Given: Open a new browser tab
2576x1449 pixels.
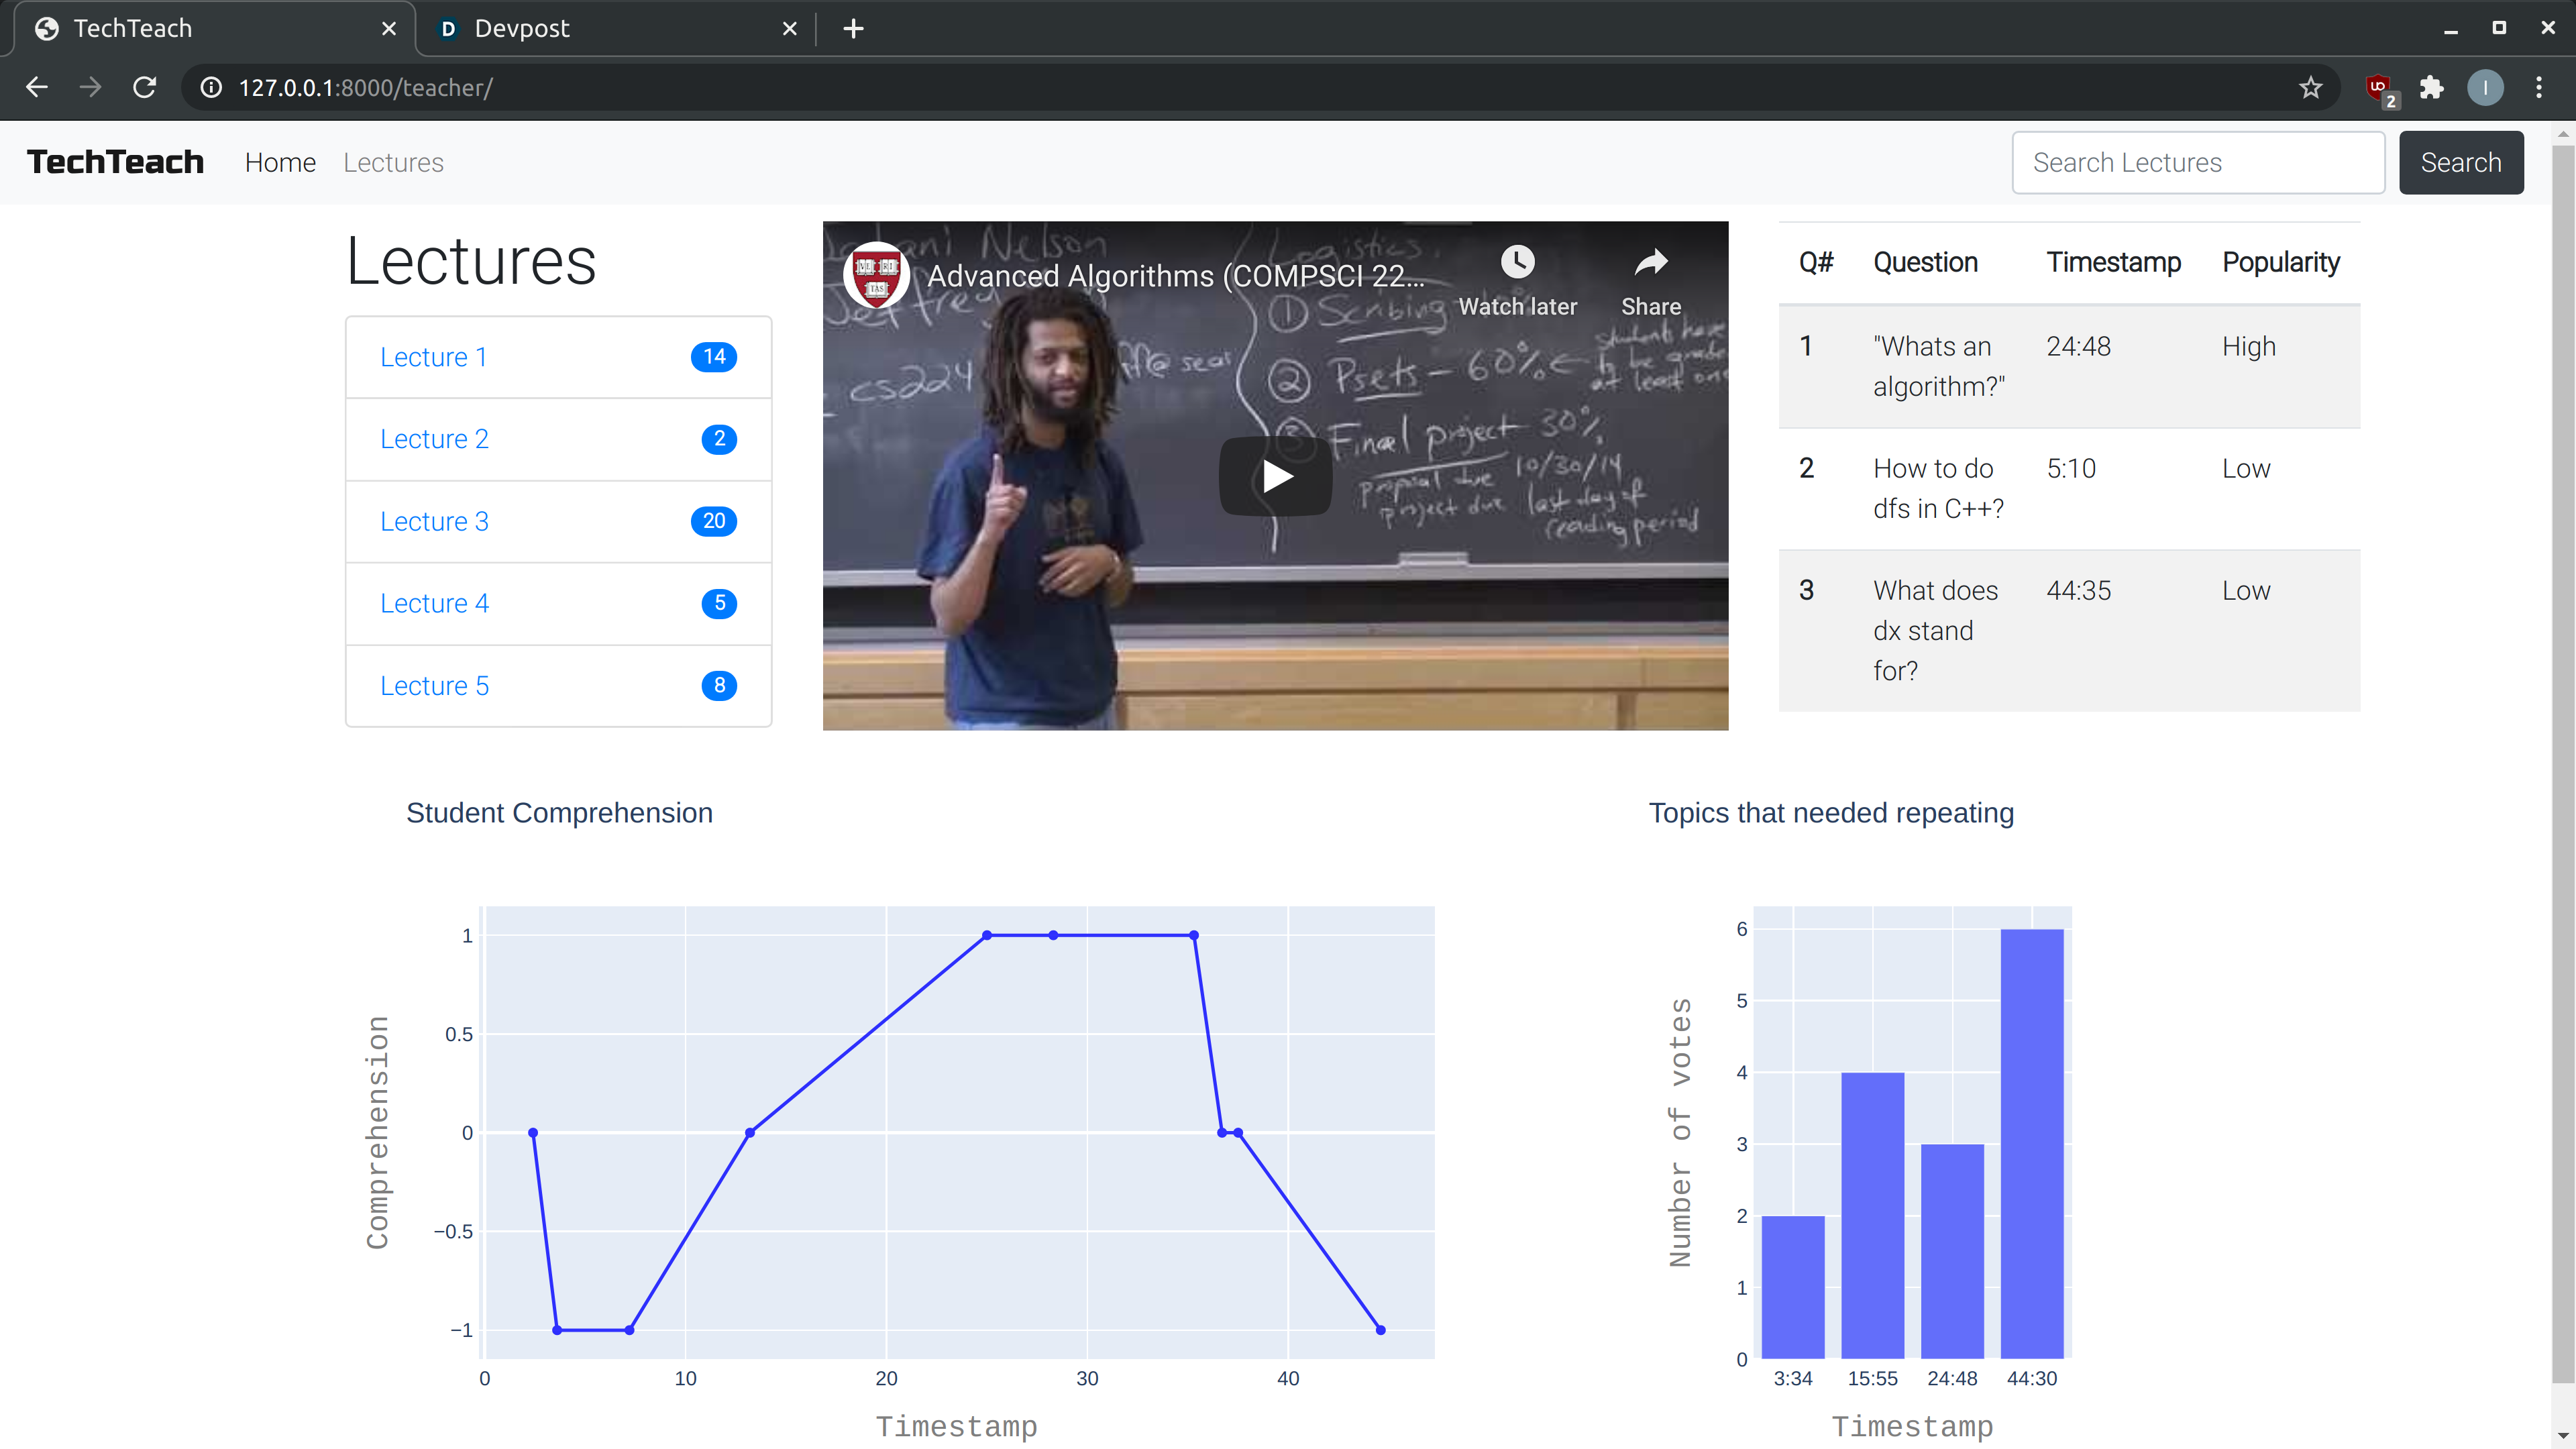Looking at the screenshot, I should 853,28.
